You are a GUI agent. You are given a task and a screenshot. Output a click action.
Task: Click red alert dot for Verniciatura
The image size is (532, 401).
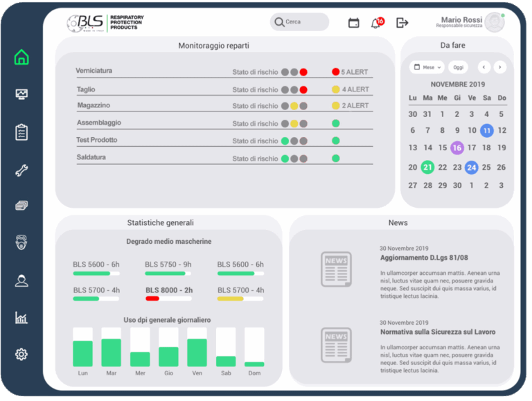click(335, 71)
